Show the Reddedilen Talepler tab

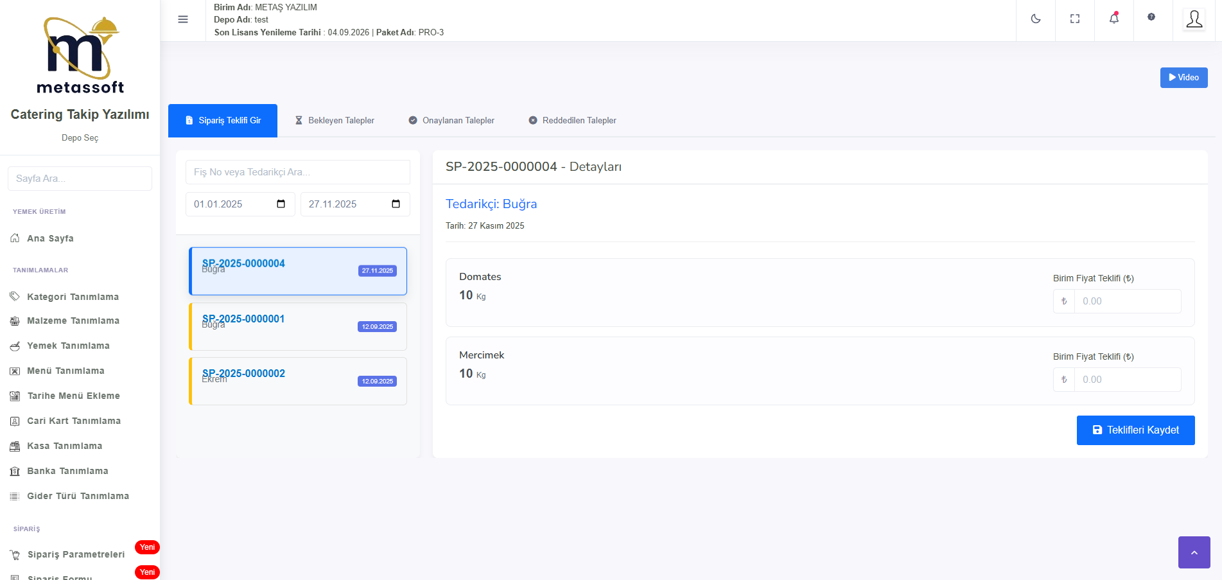572,121
